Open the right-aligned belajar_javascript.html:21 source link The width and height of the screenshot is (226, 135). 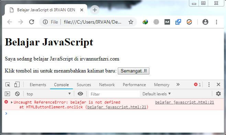[184, 102]
